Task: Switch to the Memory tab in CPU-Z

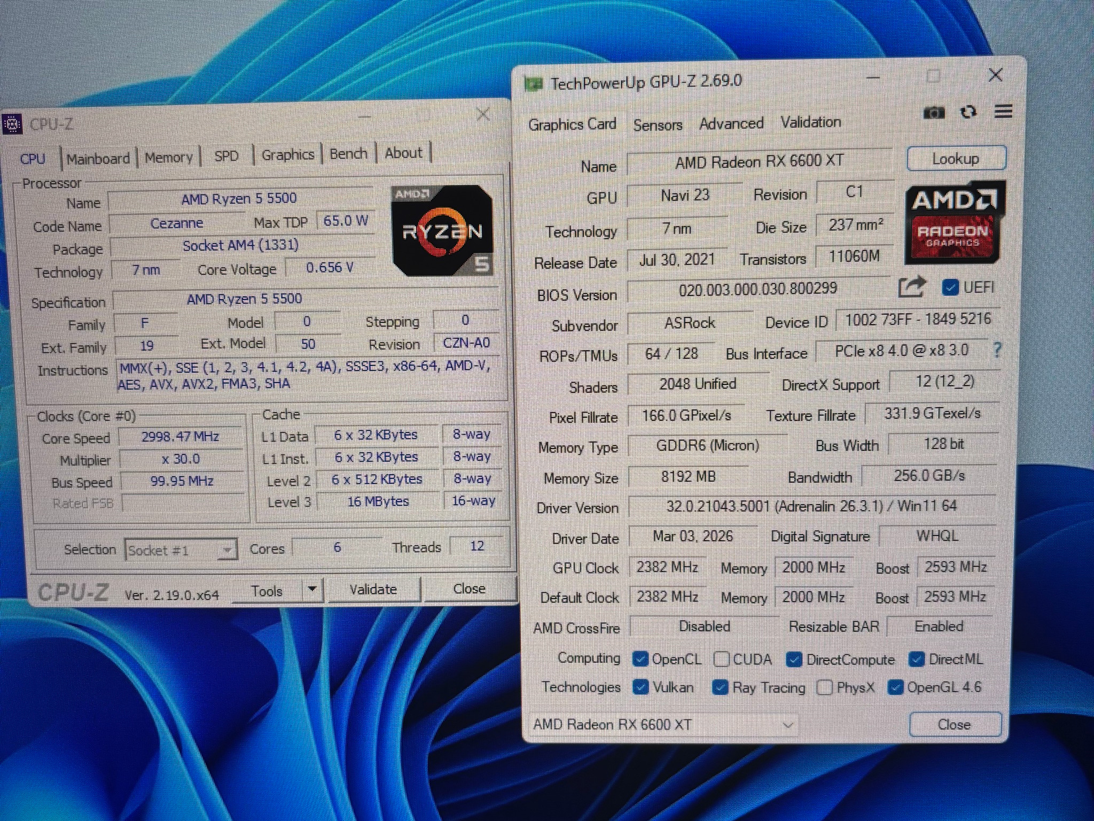Action: click(169, 158)
